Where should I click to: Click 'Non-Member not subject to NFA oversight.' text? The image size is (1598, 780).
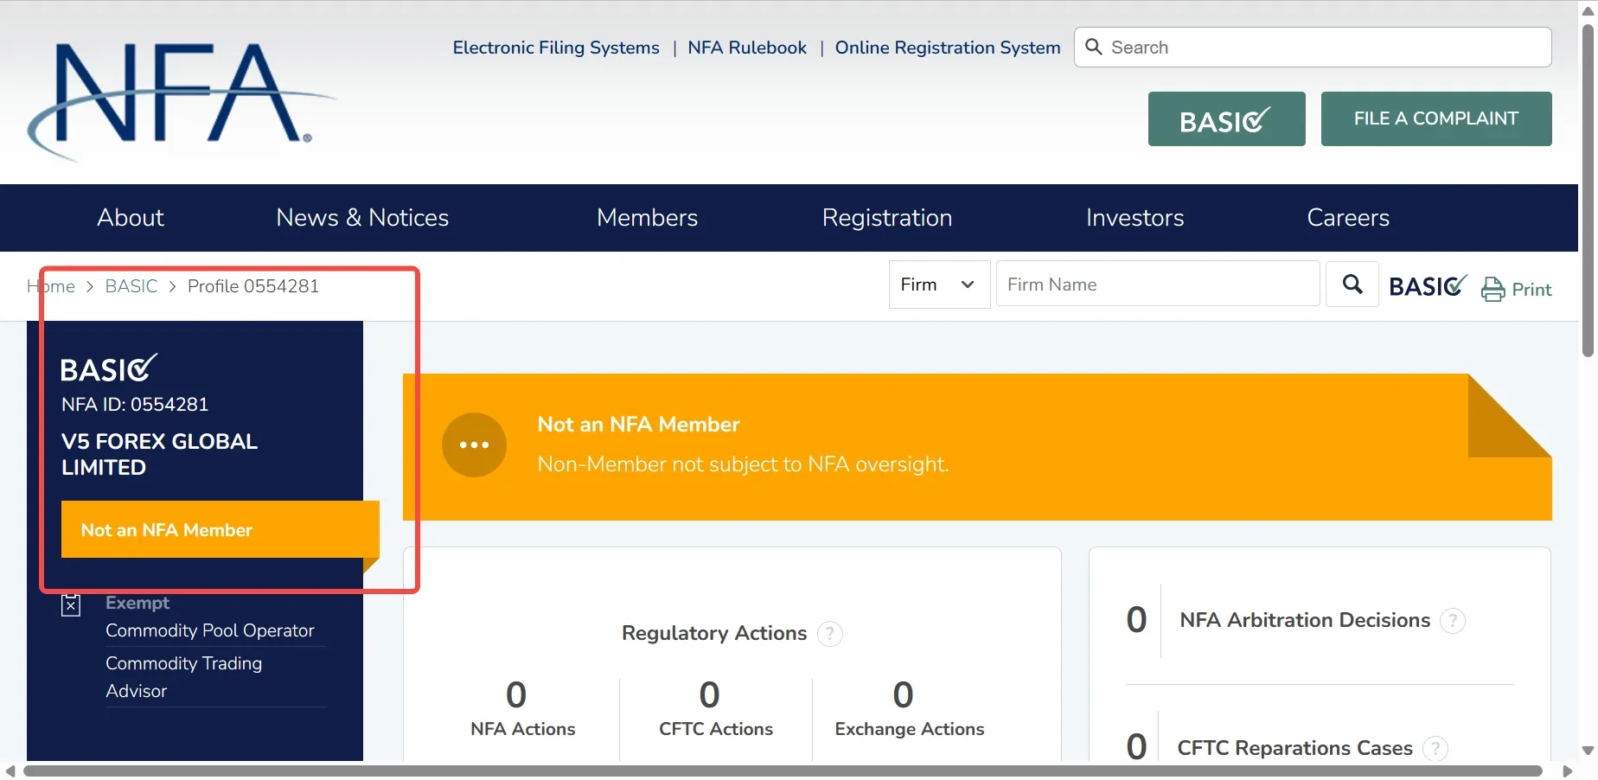click(743, 464)
